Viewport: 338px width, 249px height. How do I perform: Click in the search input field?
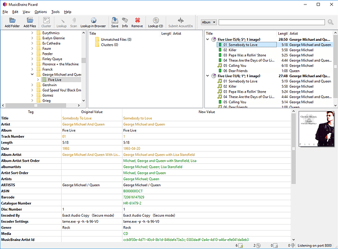coord(271,22)
